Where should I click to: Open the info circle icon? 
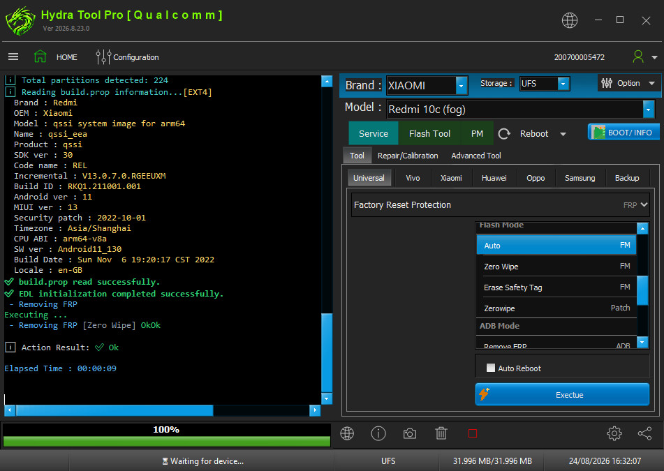[378, 433]
